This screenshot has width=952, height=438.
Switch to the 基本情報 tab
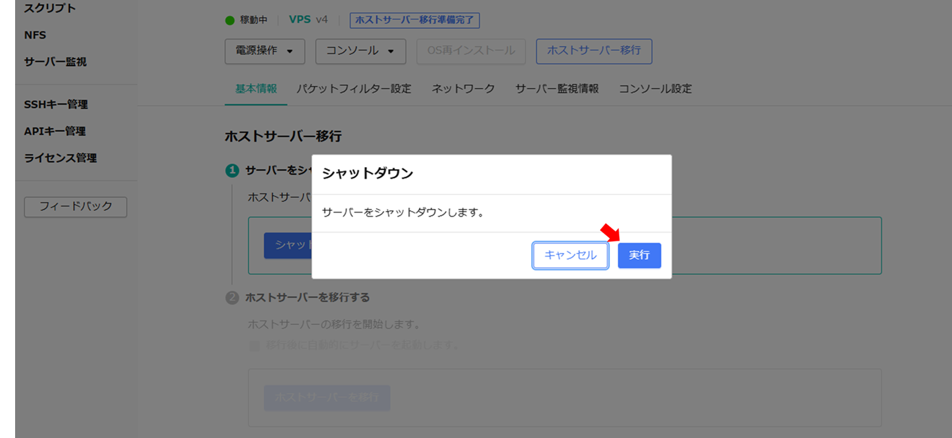click(256, 89)
